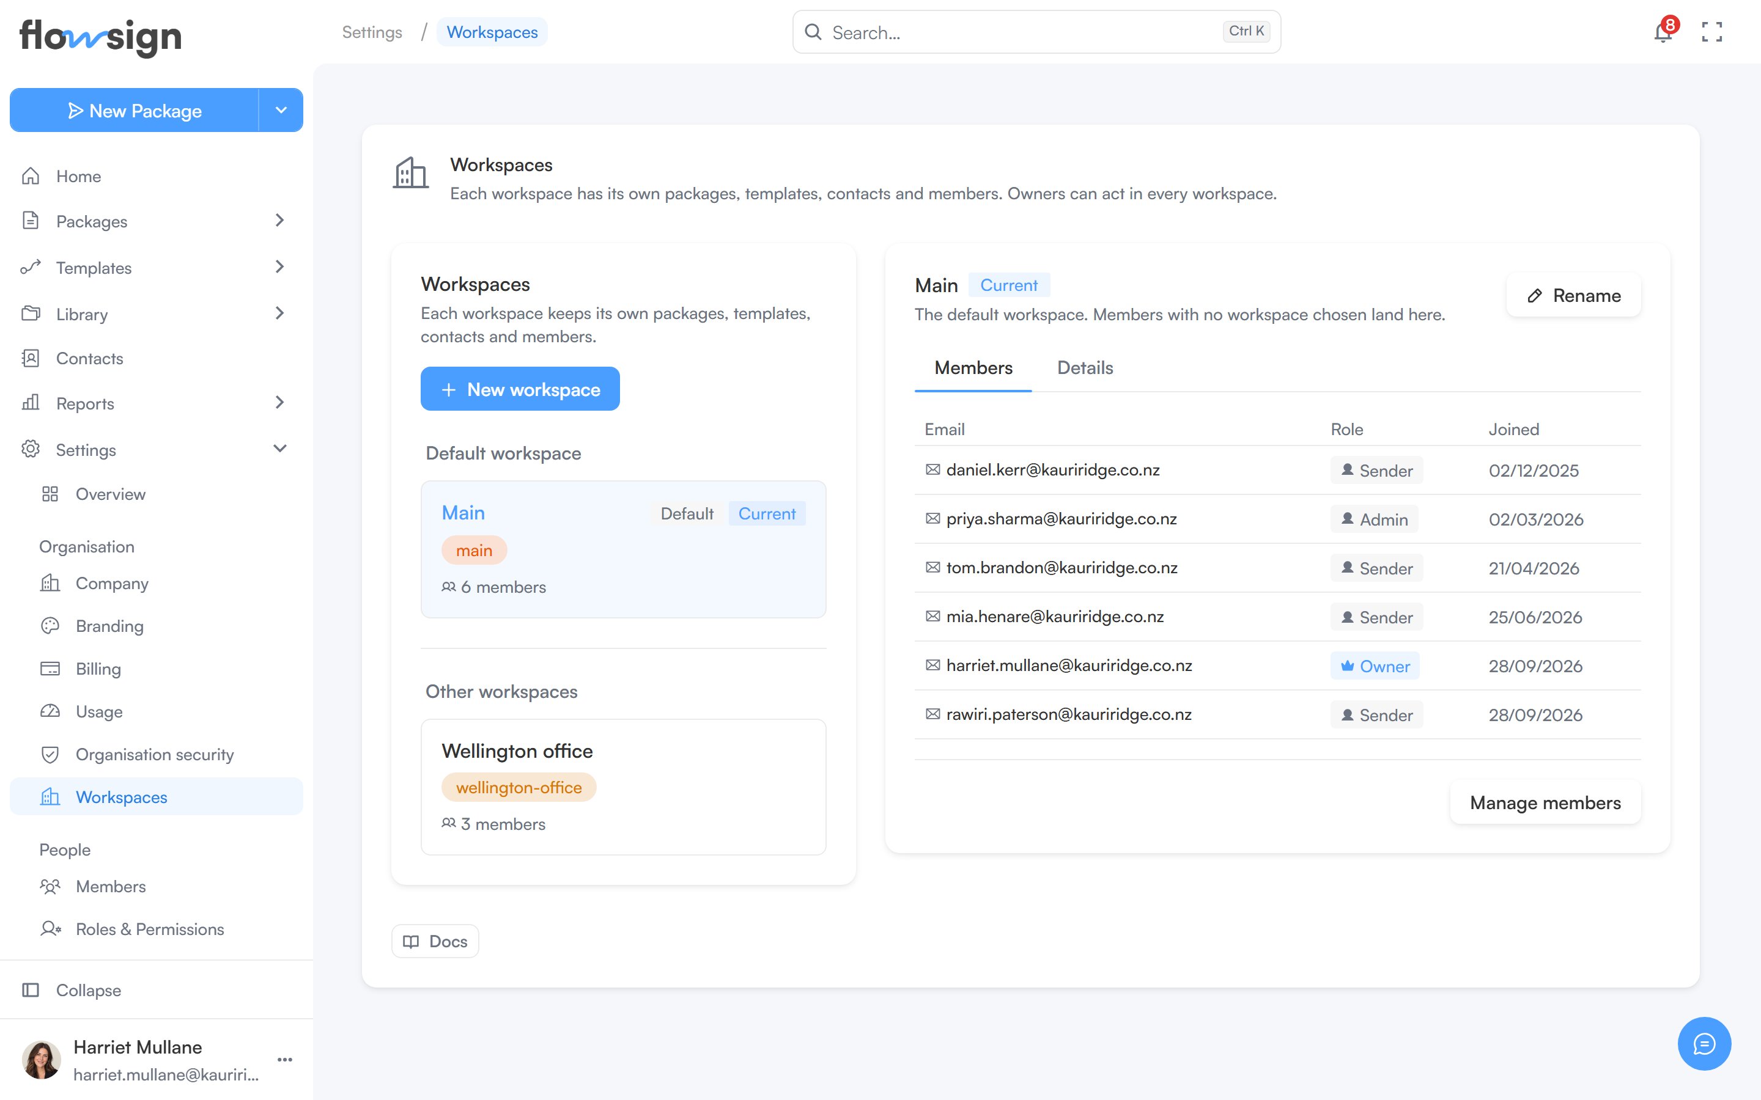Click the orange main slug tag
Viewport: 1761px width, 1100px height.
[x=474, y=550]
